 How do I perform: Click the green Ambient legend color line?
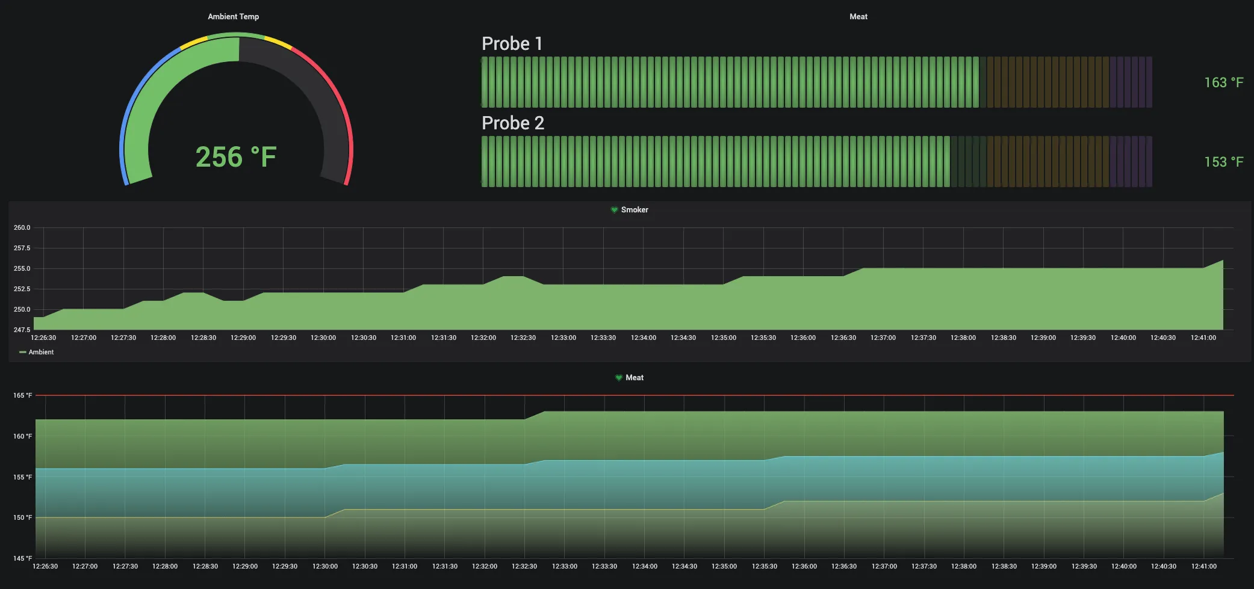23,352
